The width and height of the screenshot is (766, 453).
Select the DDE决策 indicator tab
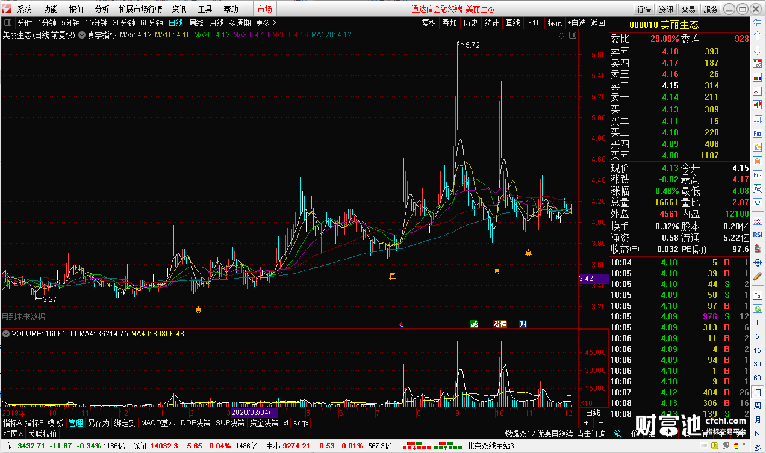tap(196, 423)
